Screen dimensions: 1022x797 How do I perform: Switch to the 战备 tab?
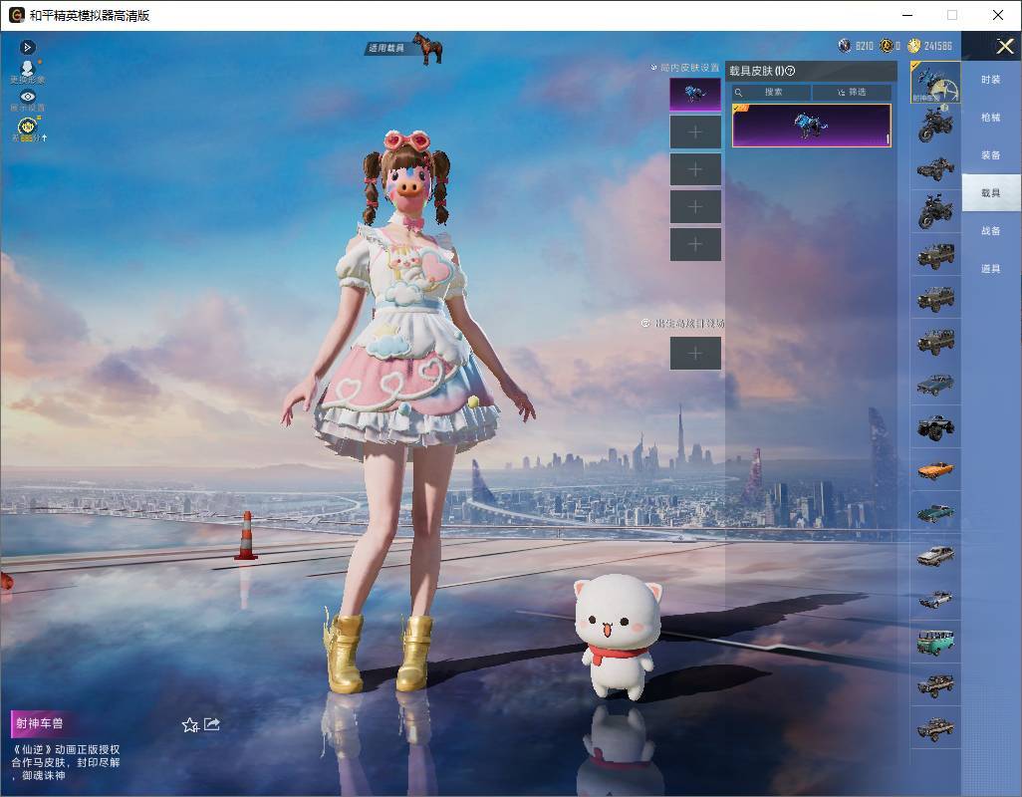[x=991, y=231]
